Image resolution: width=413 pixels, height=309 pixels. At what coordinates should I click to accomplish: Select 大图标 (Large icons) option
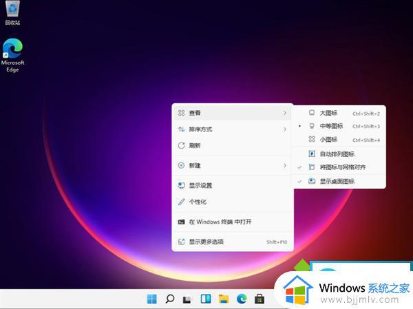point(339,113)
